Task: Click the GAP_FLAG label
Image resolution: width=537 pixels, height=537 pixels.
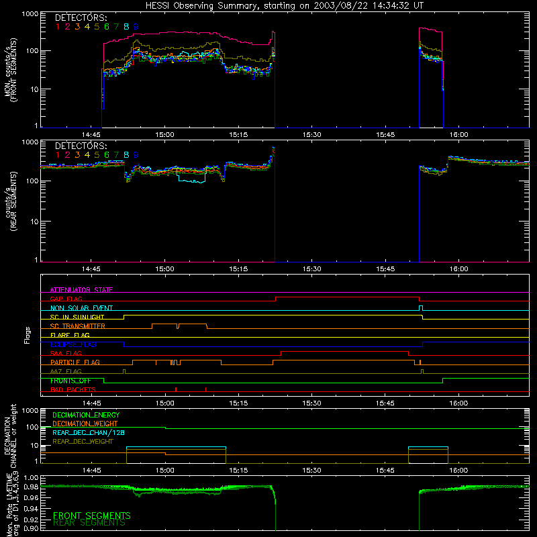Action: (x=66, y=299)
